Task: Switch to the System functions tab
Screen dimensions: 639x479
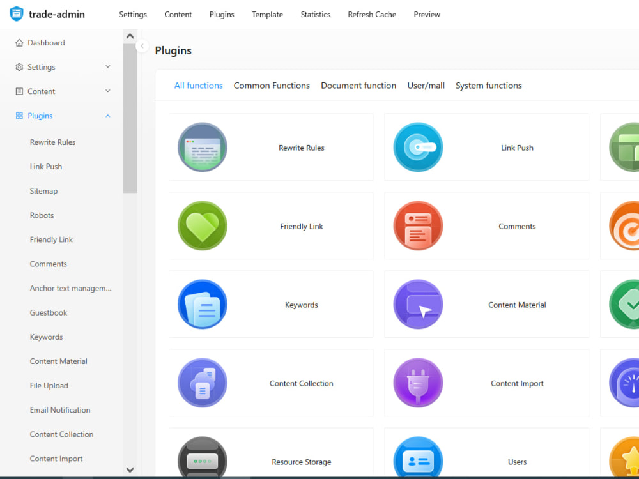Action: (489, 86)
